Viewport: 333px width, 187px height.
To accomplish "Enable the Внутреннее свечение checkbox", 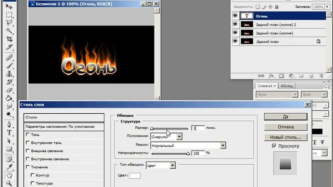I will coord(28,158).
